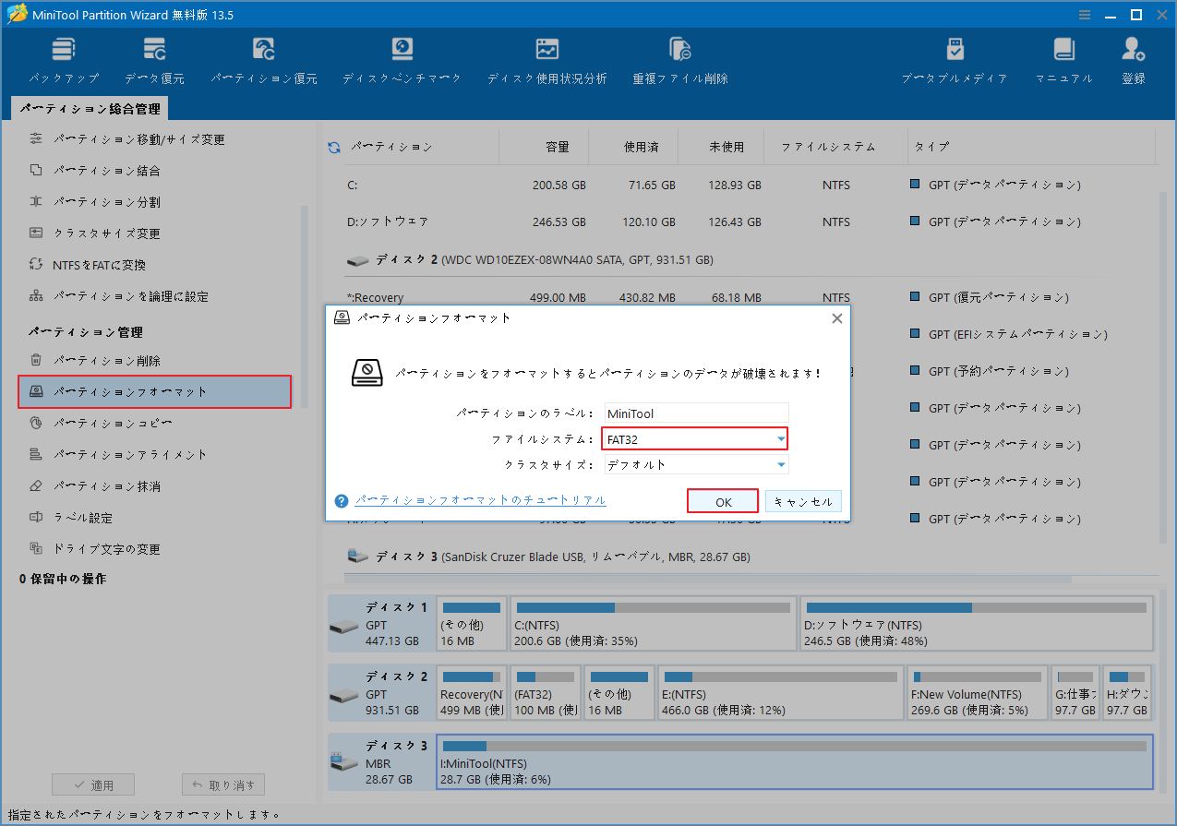
Task: Open ディスク使用状況分析 space analyzer
Action: (546, 58)
